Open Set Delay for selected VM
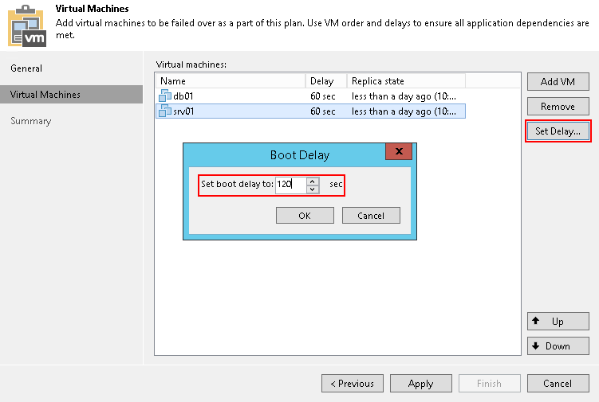Viewport: 599px width, 402px height. click(x=558, y=131)
